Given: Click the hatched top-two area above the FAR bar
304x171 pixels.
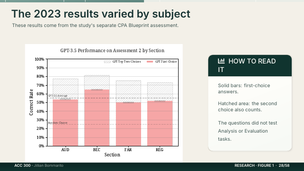Looking at the screenshot, I should point(128,91).
